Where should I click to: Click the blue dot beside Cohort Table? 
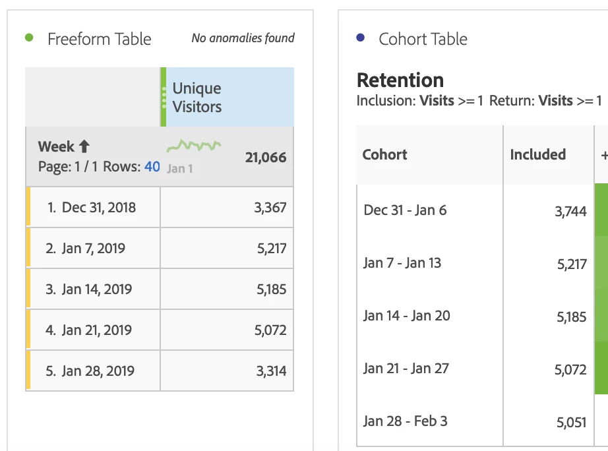(x=360, y=38)
